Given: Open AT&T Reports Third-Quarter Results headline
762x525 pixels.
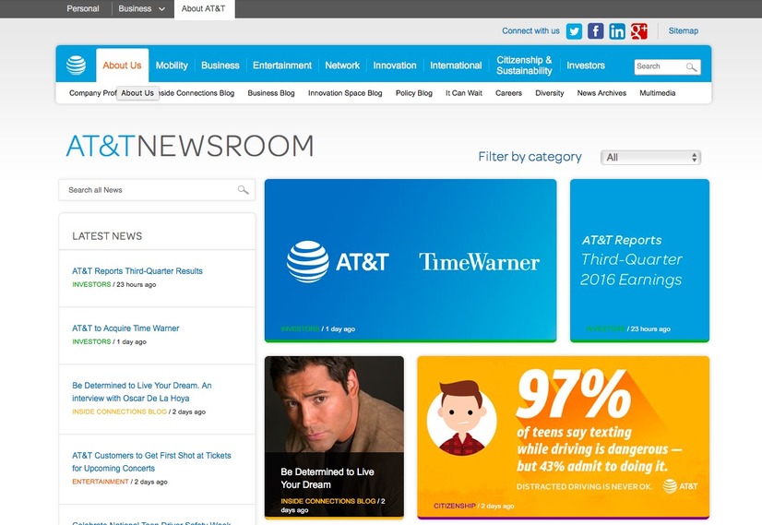Looking at the screenshot, I should (137, 270).
